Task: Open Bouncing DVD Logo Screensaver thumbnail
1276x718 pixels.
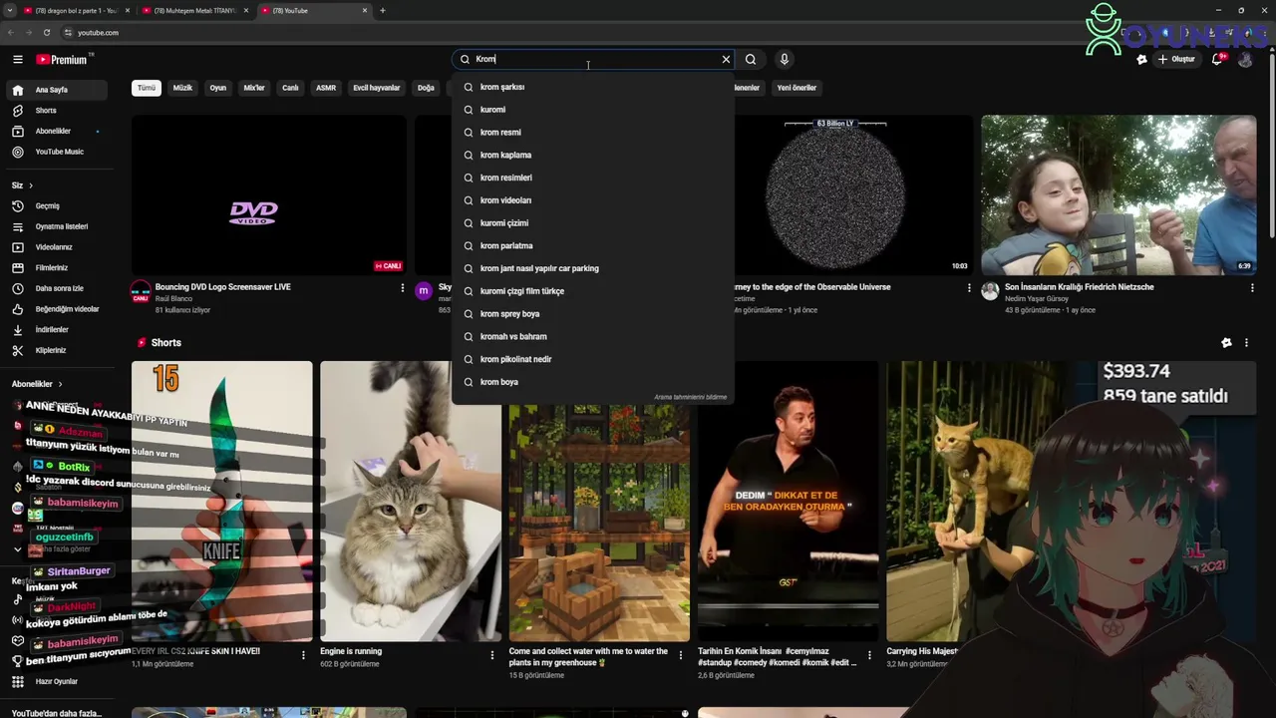Action: pyautogui.click(x=268, y=194)
